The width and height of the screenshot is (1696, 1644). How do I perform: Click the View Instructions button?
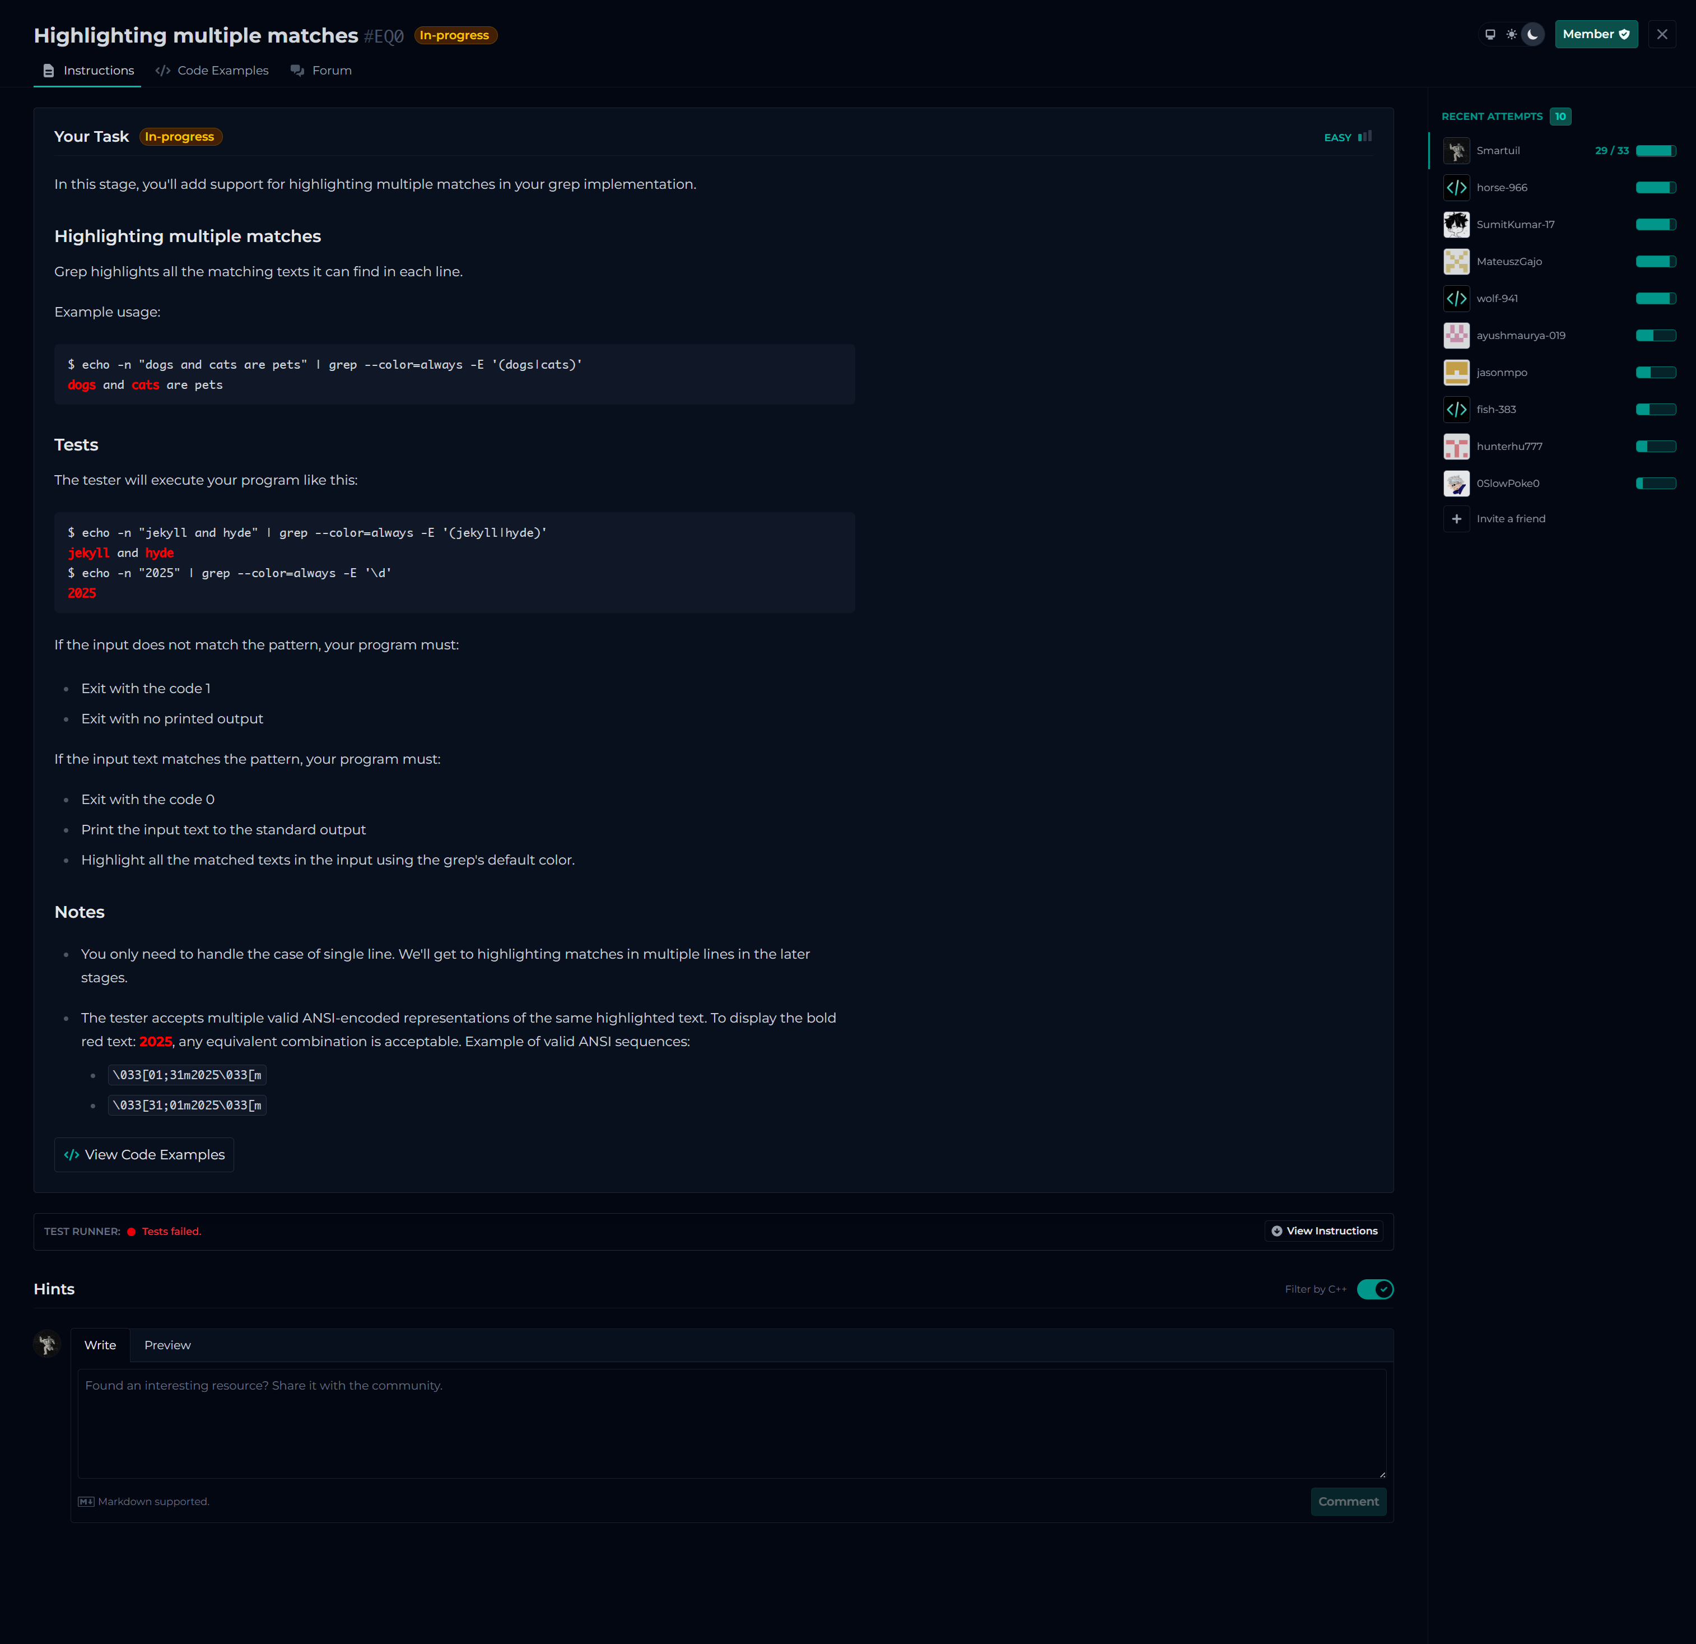[x=1323, y=1231]
